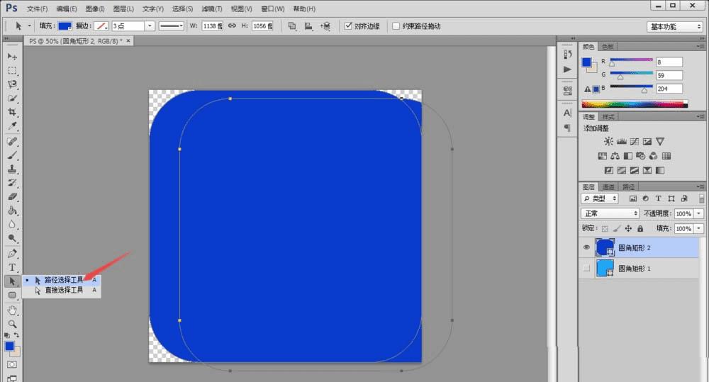Select the Rounded Rectangle shape tool
The image size is (709, 382).
pos(12,296)
